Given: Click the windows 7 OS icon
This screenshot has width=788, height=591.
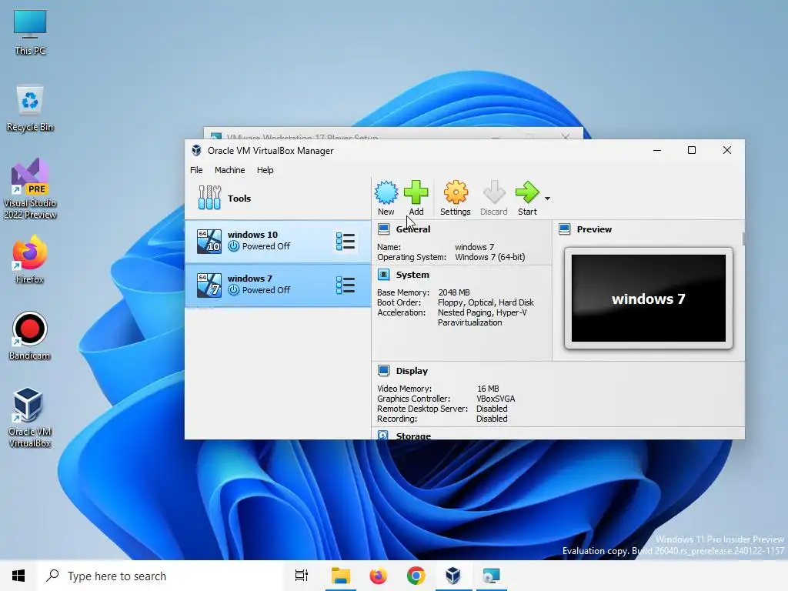Looking at the screenshot, I should coord(209,285).
